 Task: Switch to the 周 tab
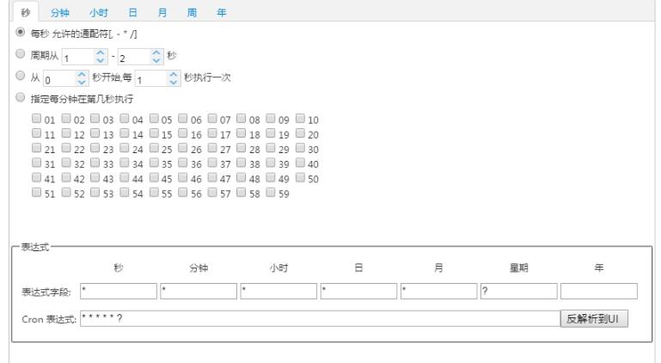(192, 13)
